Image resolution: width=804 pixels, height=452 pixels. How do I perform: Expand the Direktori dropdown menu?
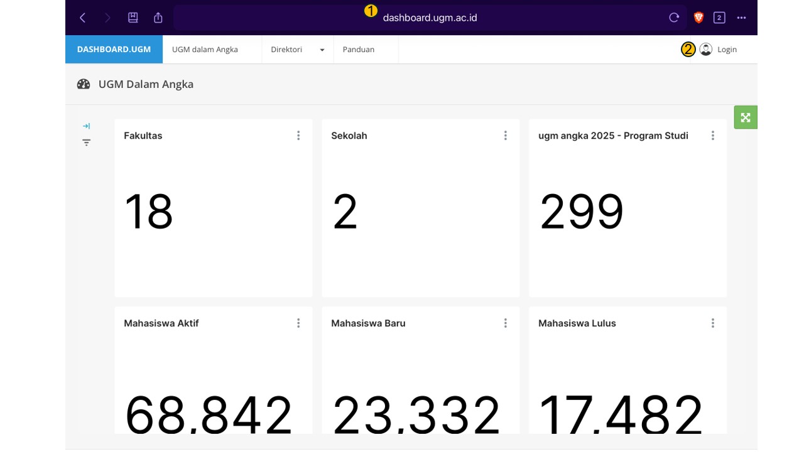[x=297, y=50]
